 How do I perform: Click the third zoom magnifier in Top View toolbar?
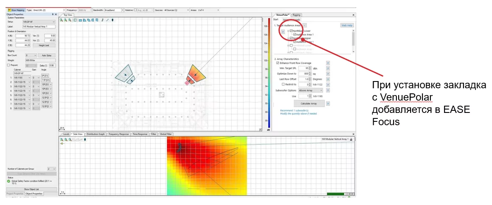coord(69,20)
